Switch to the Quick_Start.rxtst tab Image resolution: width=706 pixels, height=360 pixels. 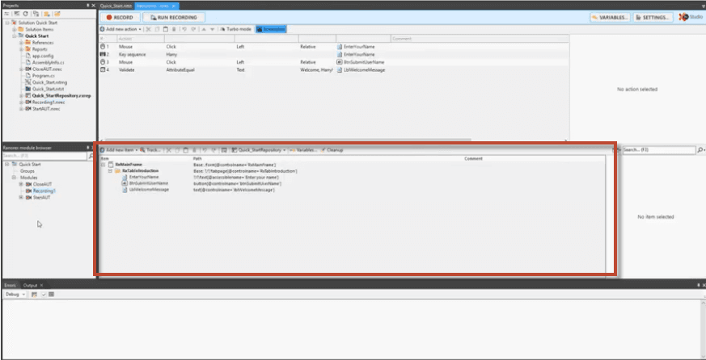116,5
